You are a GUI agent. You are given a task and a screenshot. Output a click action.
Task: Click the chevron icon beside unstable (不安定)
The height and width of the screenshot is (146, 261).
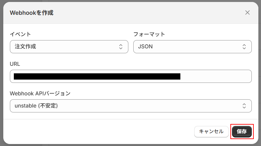(x=244, y=106)
